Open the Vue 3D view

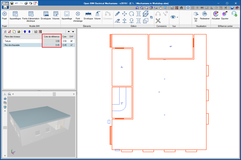196,14
